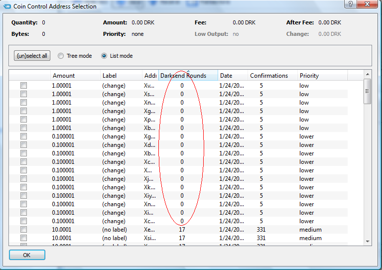Click the Addr column header

[x=150, y=76]
